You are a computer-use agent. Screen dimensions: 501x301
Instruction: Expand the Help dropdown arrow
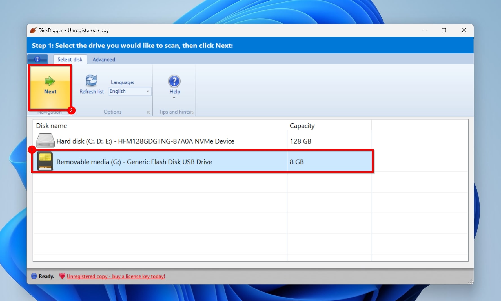click(x=174, y=98)
